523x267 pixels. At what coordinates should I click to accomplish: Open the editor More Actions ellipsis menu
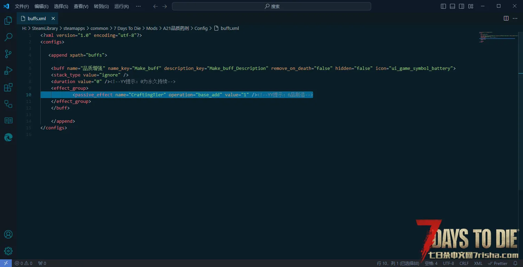[x=515, y=18]
